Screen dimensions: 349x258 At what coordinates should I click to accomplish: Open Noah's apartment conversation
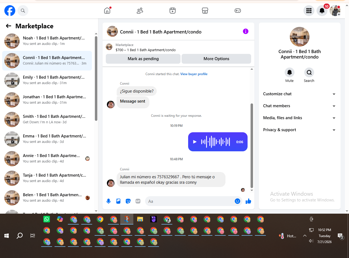47,41
